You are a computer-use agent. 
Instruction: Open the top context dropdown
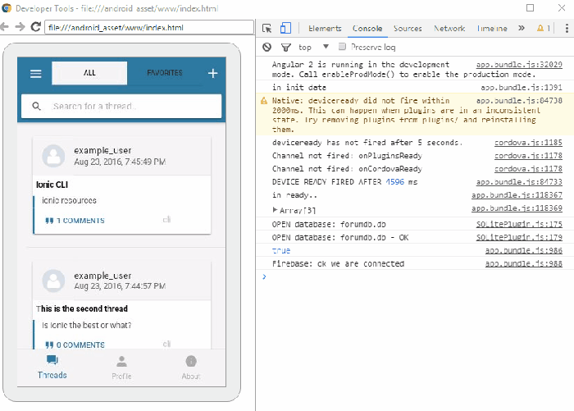pyautogui.click(x=314, y=47)
